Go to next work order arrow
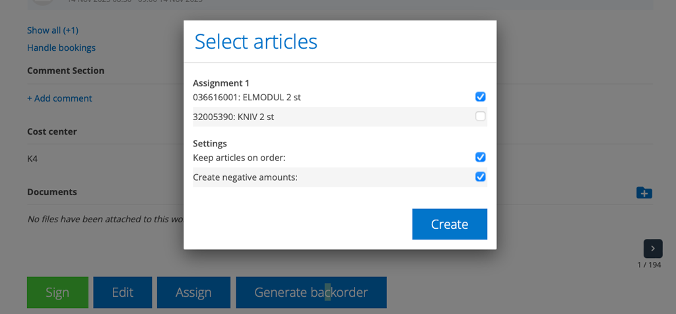This screenshot has height=314, width=676. 652,249
